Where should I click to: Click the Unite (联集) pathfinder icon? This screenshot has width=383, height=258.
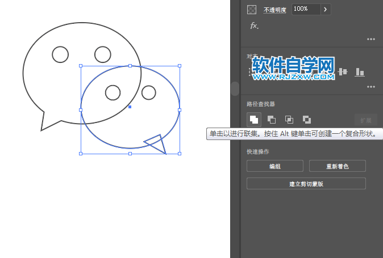coord(254,120)
